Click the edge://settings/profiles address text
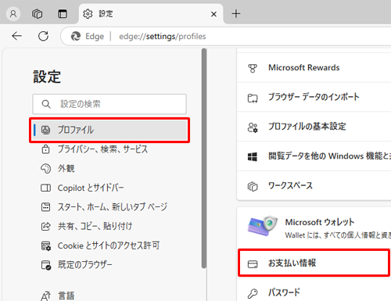The height and width of the screenshot is (301, 391). 163,36
